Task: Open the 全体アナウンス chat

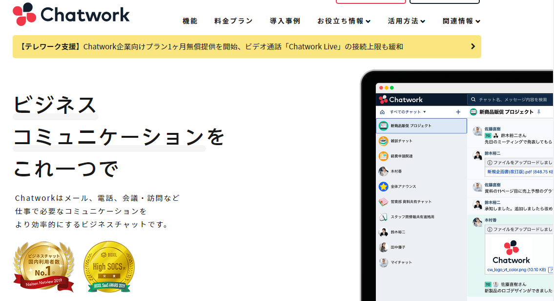Action: coord(422,186)
